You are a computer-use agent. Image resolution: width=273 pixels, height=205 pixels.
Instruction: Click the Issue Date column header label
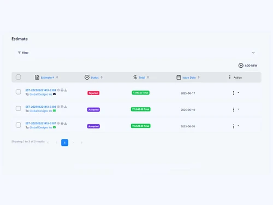189,78
